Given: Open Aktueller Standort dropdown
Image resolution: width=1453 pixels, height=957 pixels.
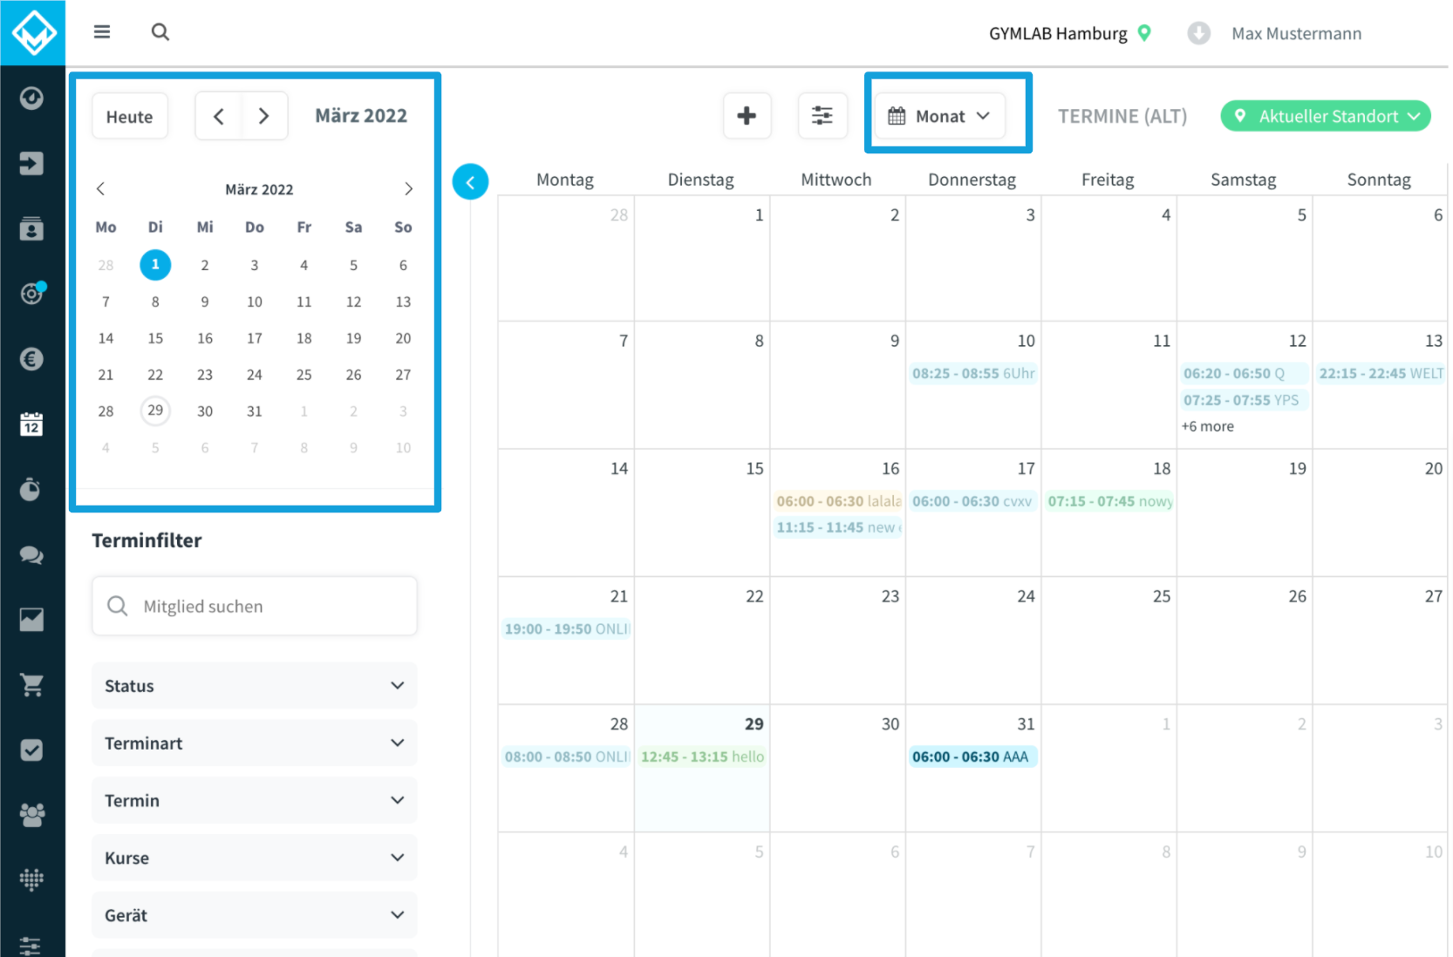Looking at the screenshot, I should tap(1325, 116).
